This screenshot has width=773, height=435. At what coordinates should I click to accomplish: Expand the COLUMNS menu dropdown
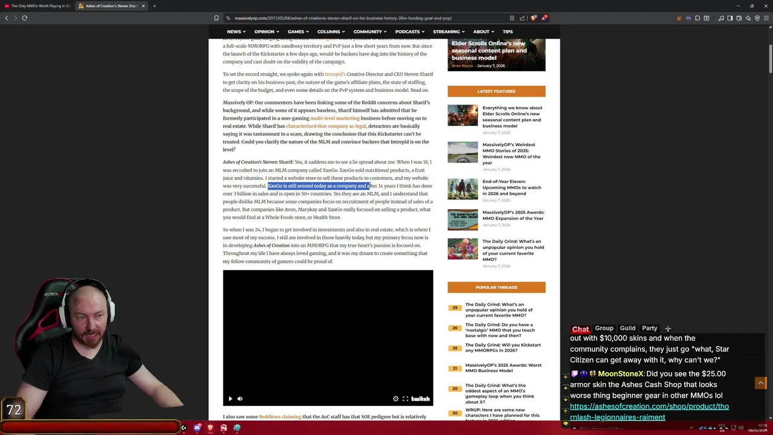click(x=331, y=31)
